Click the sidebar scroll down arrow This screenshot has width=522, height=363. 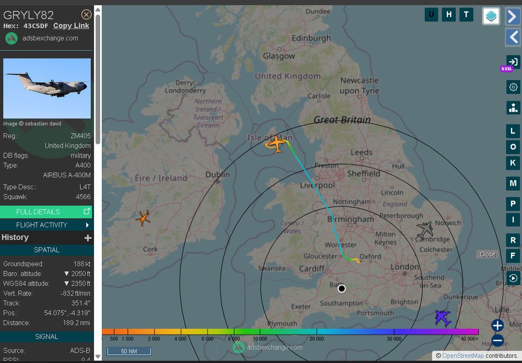tap(98, 357)
